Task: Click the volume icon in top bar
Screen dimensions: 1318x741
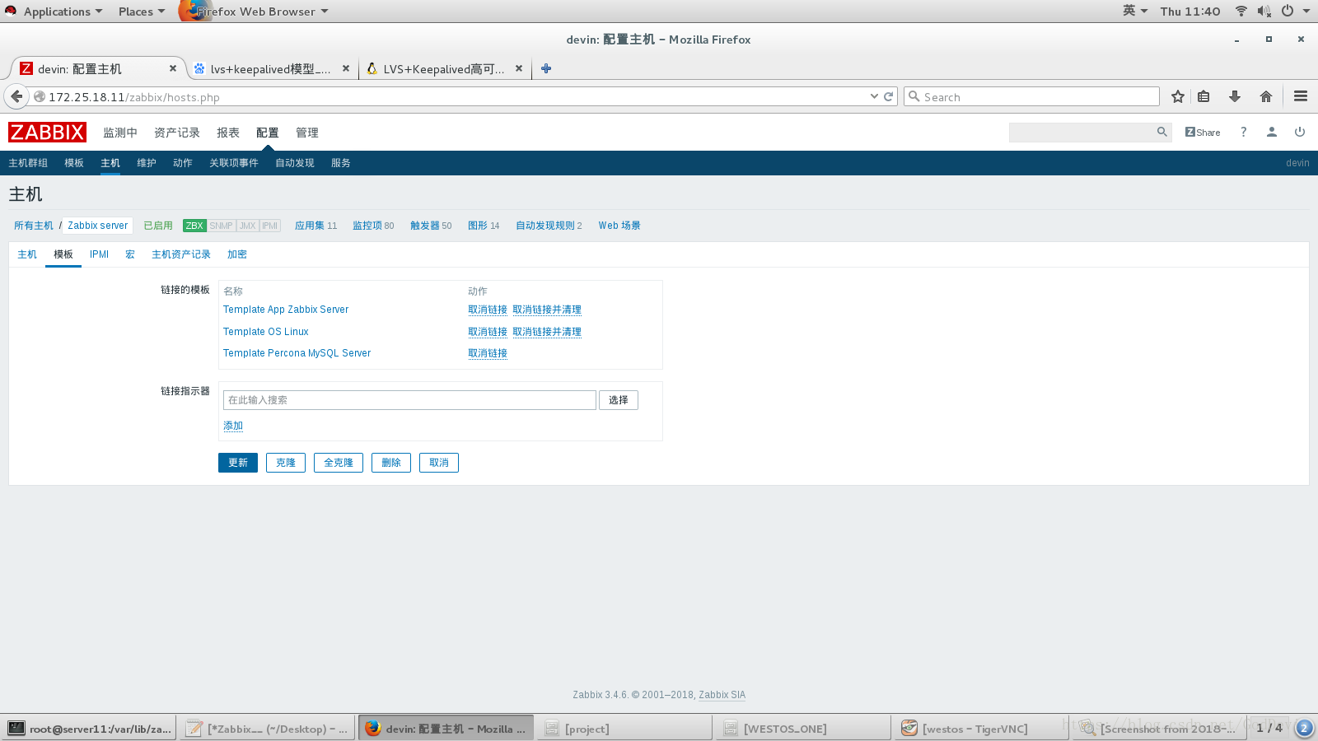Action: [1264, 11]
